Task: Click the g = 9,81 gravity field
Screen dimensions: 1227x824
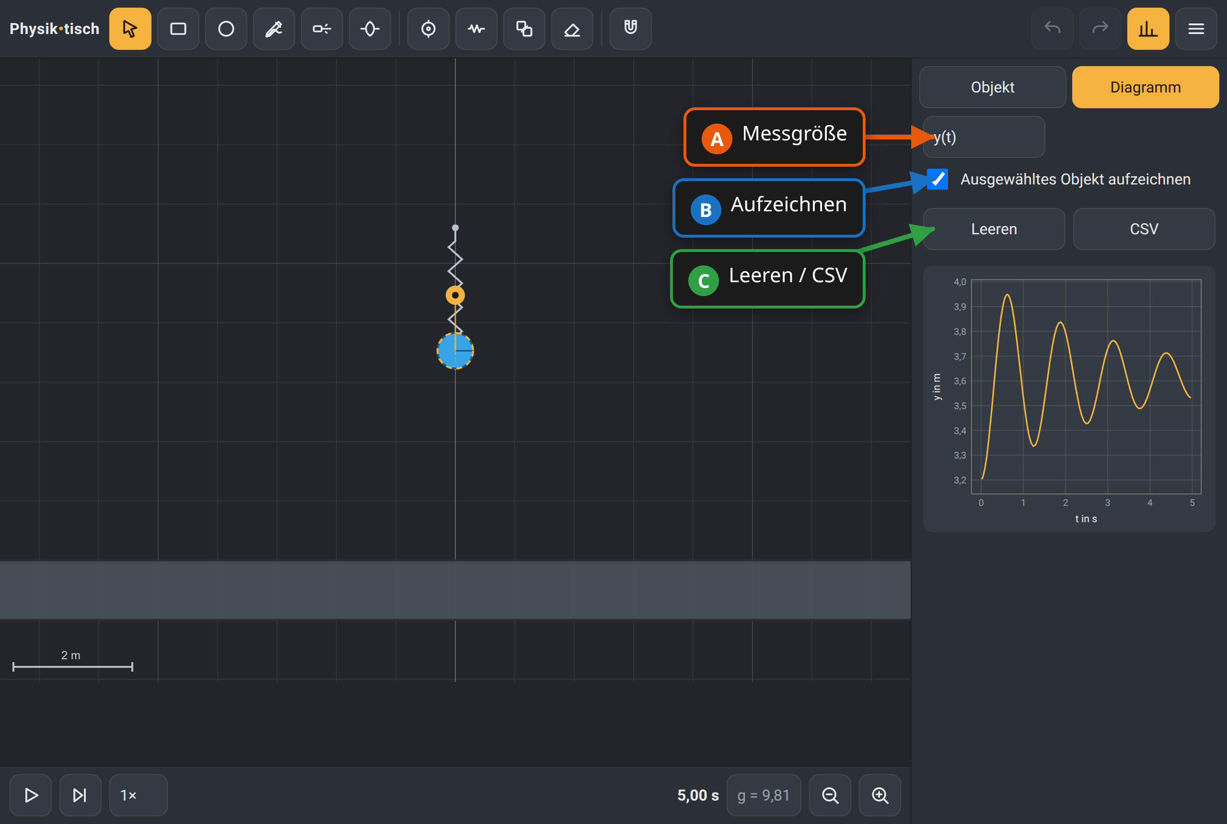Action: point(764,795)
